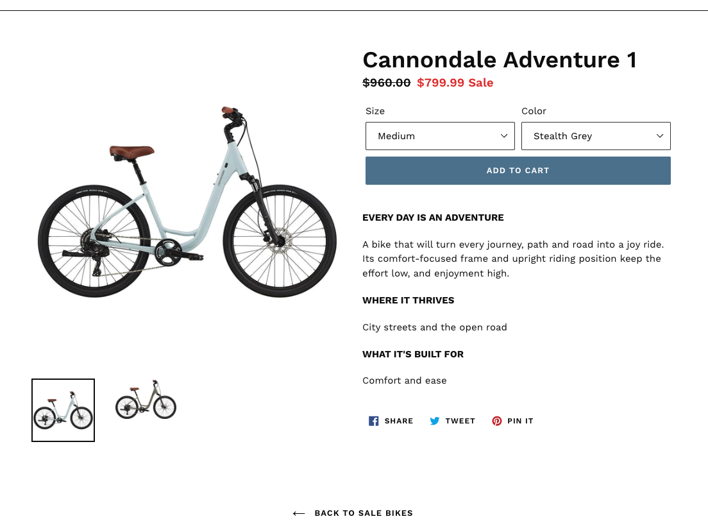Click the chevron on the Size selector
The width and height of the screenshot is (708, 528).
click(504, 136)
